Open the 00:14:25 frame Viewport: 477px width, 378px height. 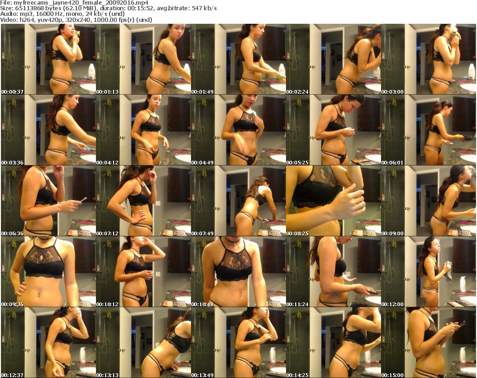tap(334, 343)
